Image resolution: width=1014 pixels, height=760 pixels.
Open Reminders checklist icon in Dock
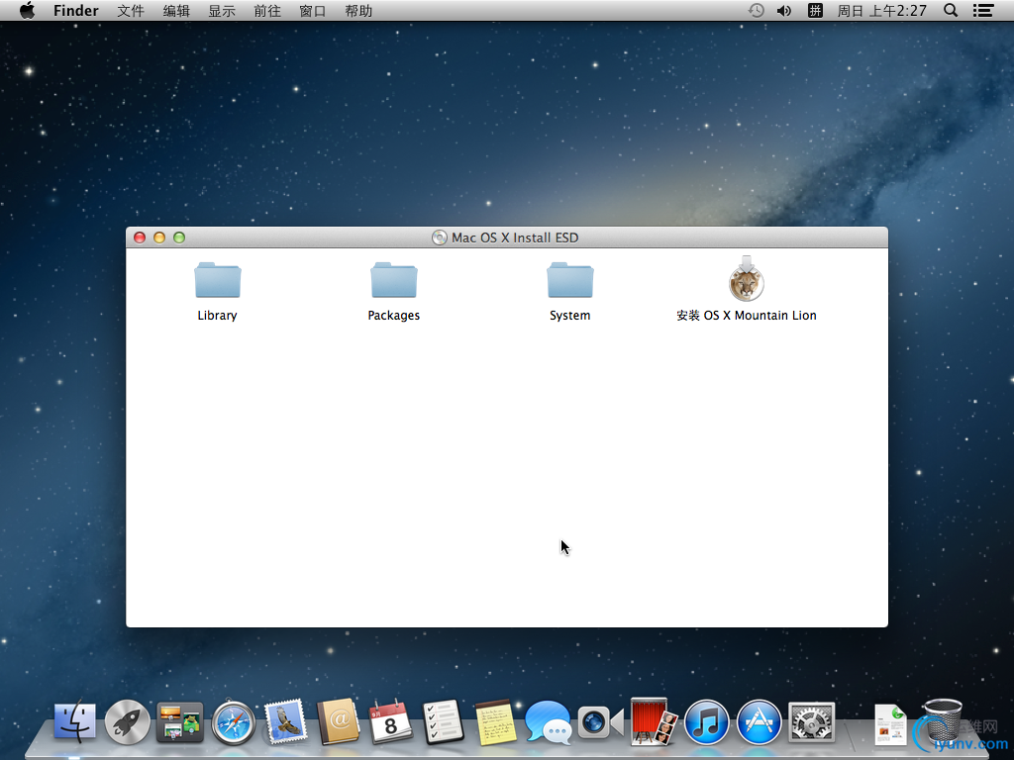tap(443, 721)
